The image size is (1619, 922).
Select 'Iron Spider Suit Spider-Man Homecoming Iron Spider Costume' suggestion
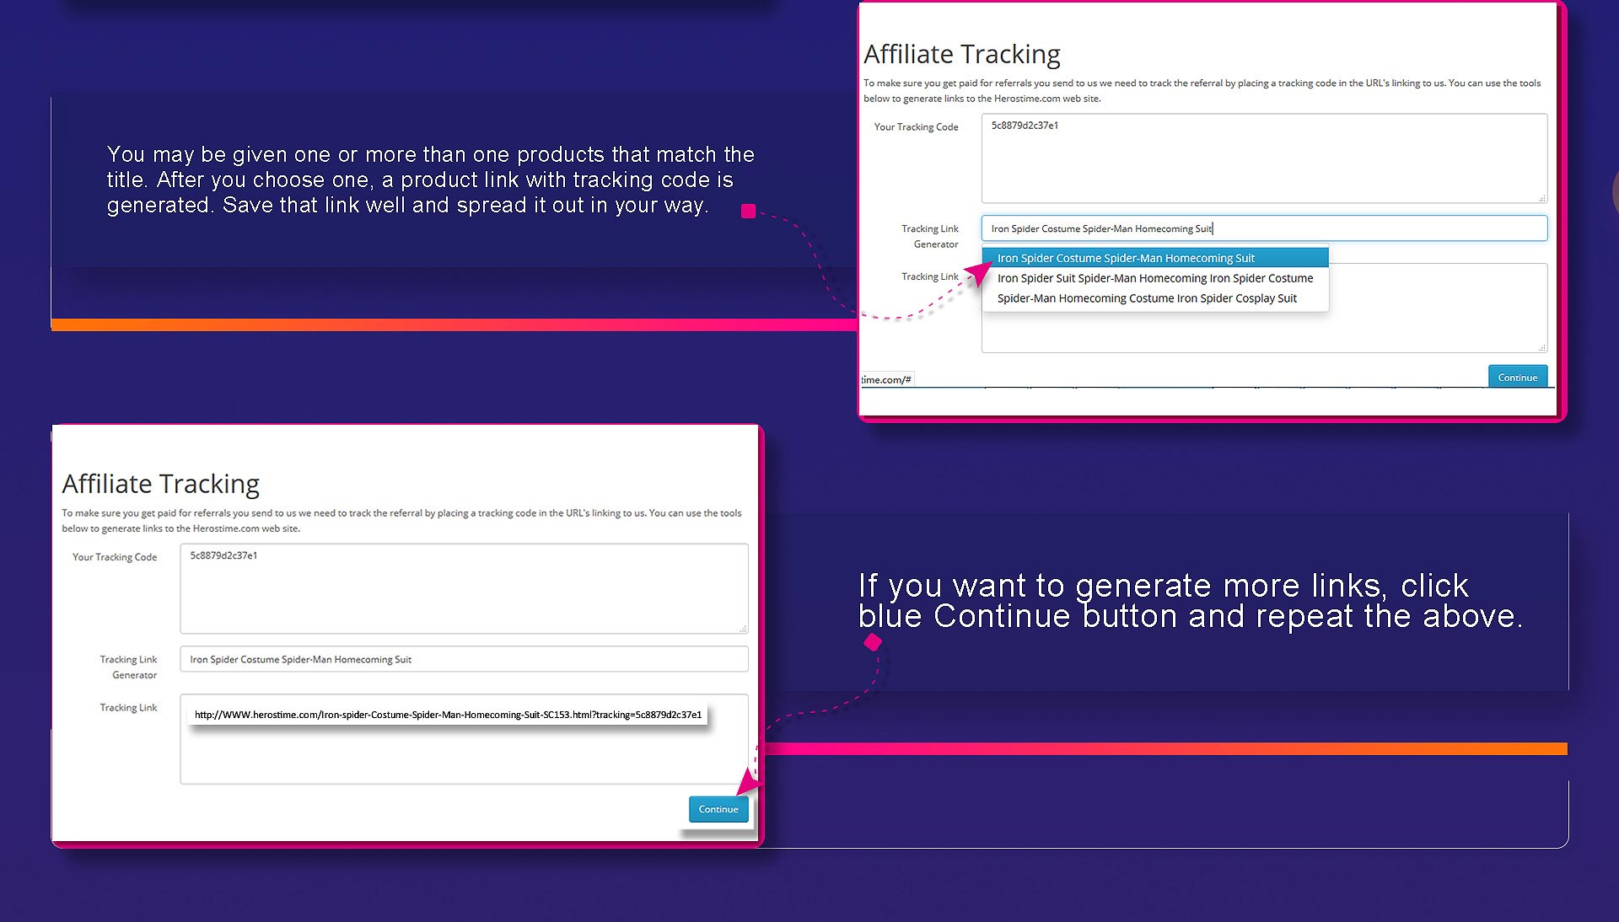(x=1155, y=278)
